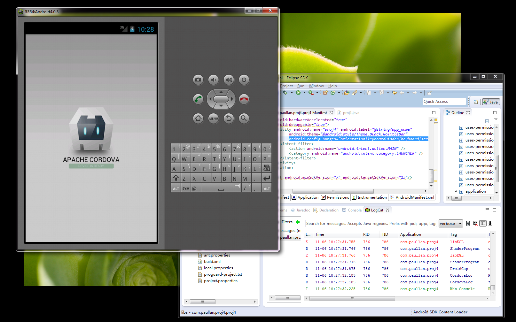Click the D-pad up arrow
This screenshot has height=322, width=516.
[x=221, y=92]
